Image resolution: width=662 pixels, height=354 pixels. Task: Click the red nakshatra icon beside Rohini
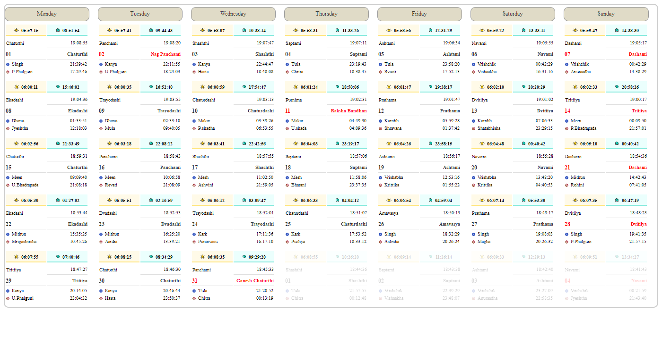[x=567, y=185]
